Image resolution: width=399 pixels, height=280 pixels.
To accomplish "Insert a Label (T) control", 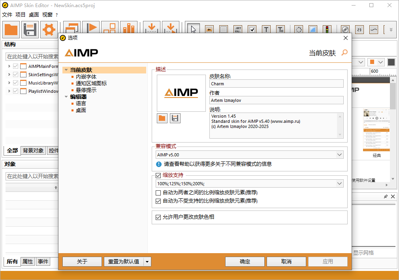I will (266, 29).
